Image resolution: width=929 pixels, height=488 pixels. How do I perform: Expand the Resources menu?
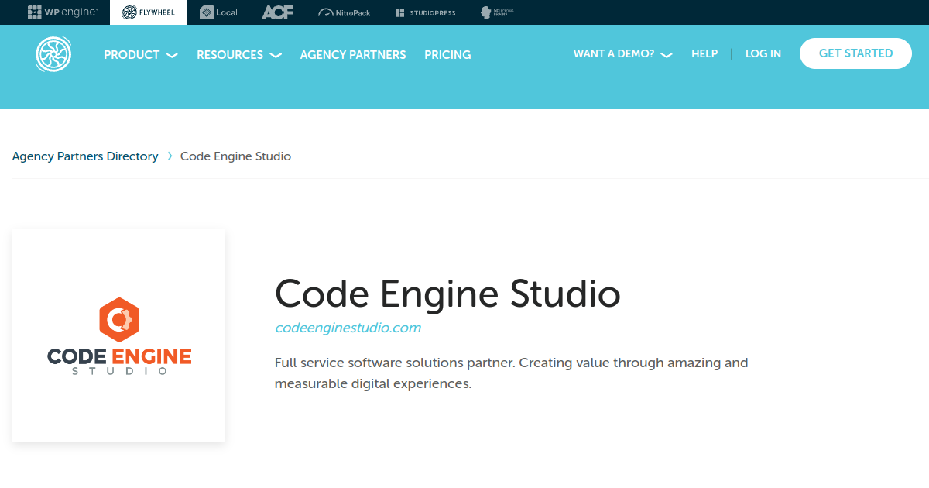click(239, 55)
